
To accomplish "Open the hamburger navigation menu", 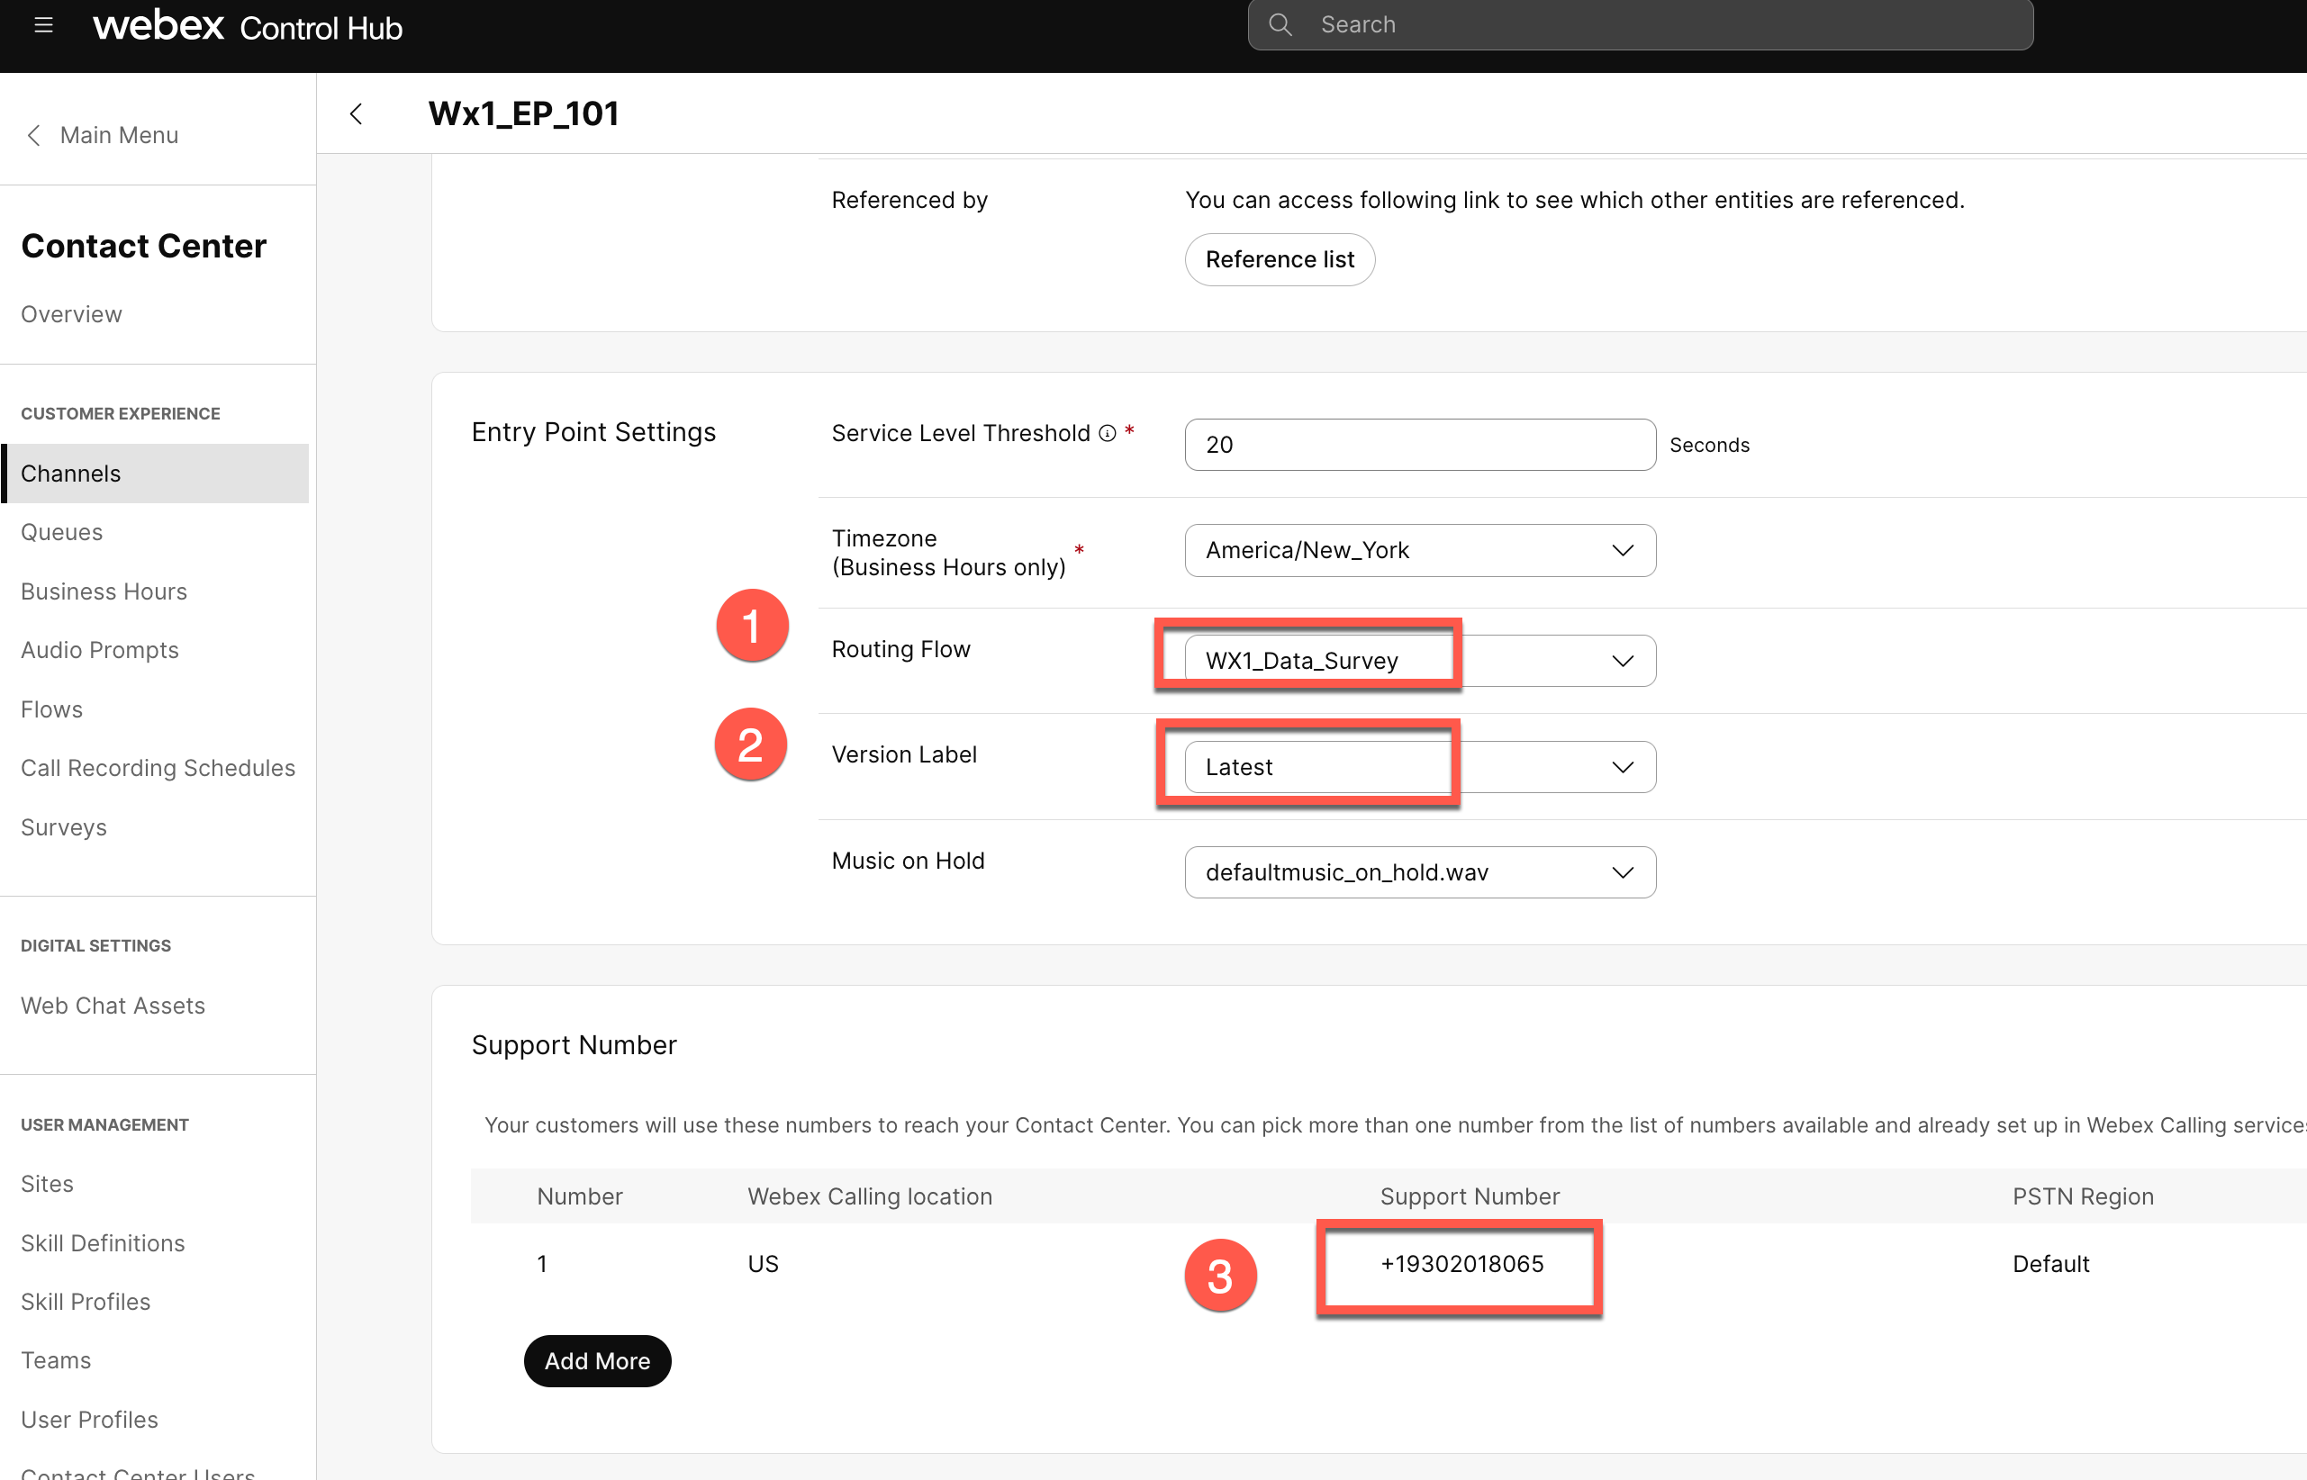I will point(43,25).
